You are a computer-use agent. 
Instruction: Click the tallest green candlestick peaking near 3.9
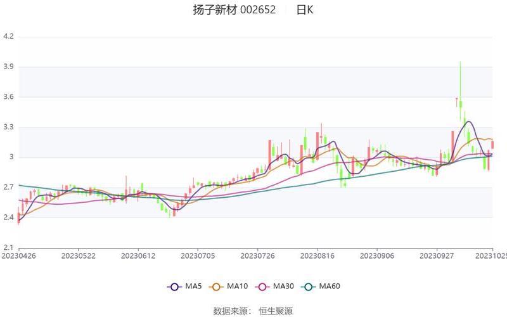click(x=461, y=104)
